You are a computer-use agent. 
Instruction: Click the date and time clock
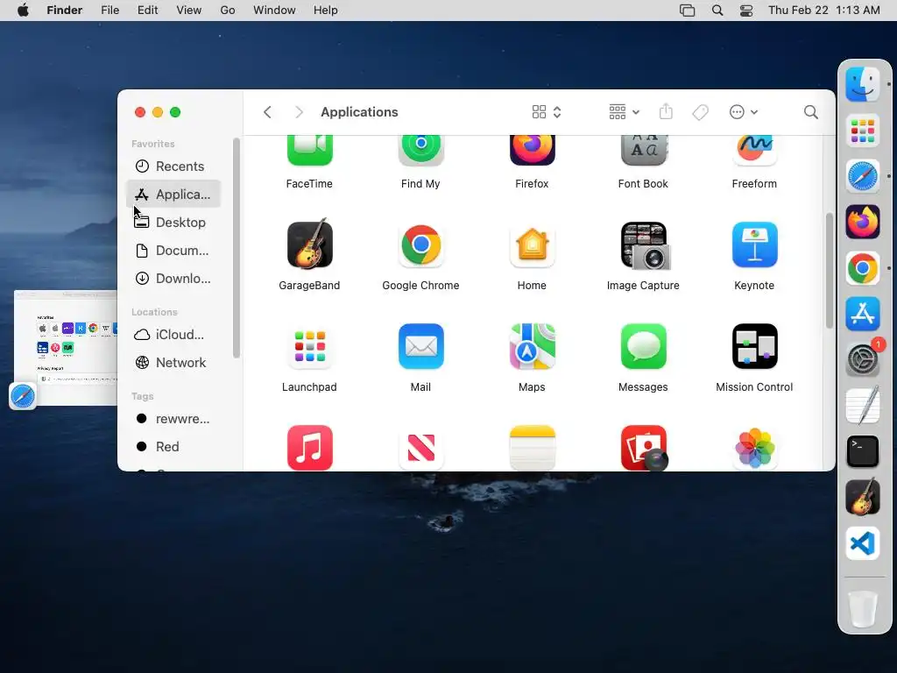(x=823, y=11)
